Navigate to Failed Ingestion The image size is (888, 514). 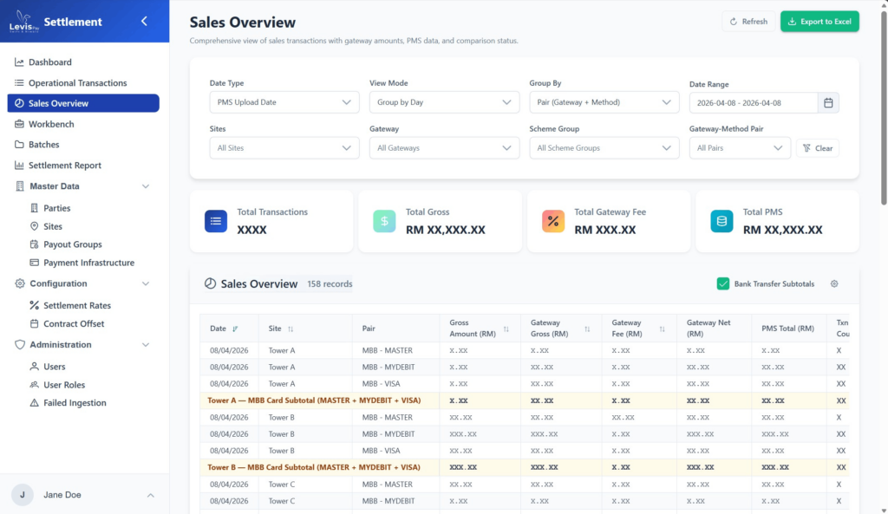tap(75, 403)
